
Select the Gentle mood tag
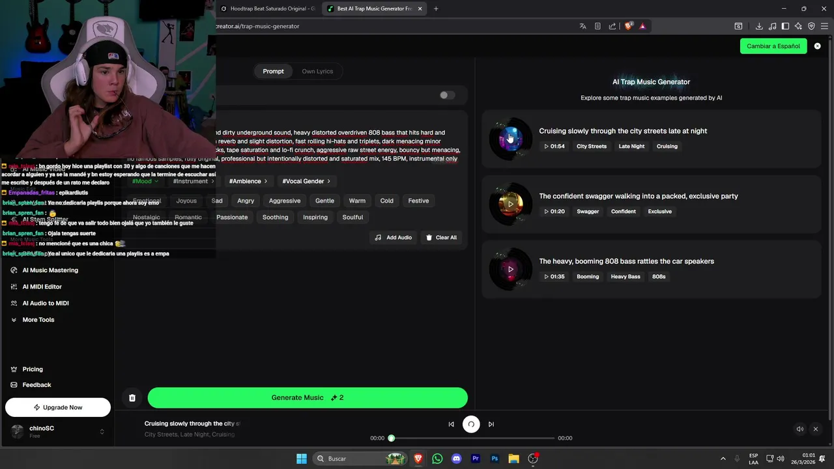point(324,201)
